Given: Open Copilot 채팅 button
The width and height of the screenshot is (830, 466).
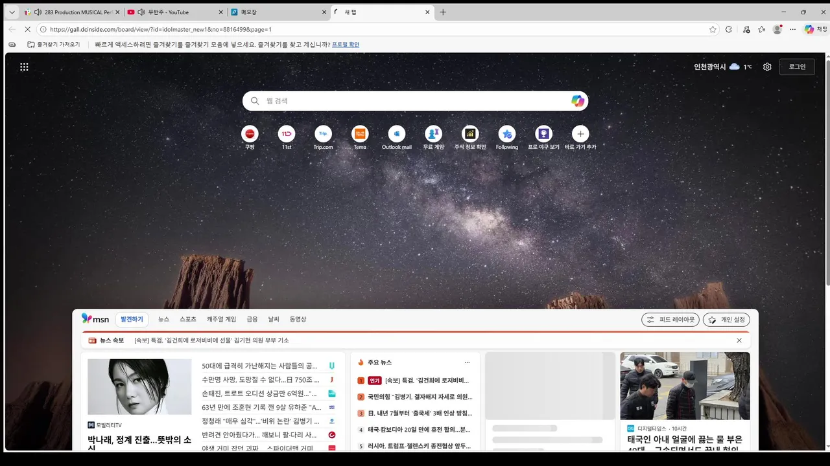Looking at the screenshot, I should [x=816, y=29].
